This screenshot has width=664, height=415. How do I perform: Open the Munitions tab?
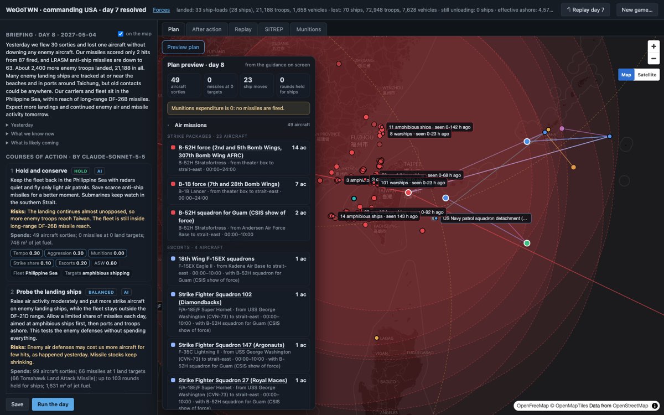coord(308,29)
